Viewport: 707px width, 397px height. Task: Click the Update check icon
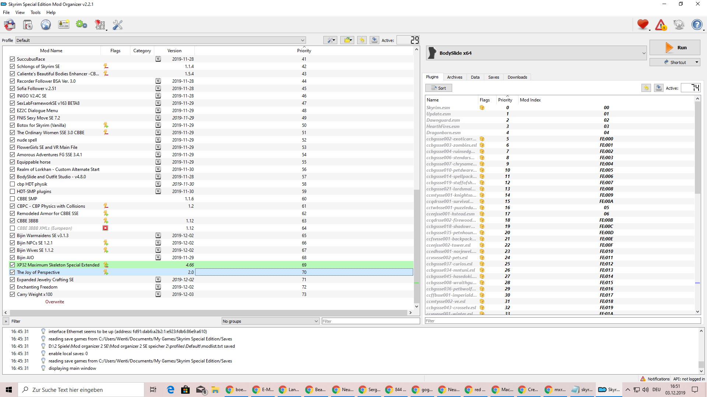(x=679, y=25)
